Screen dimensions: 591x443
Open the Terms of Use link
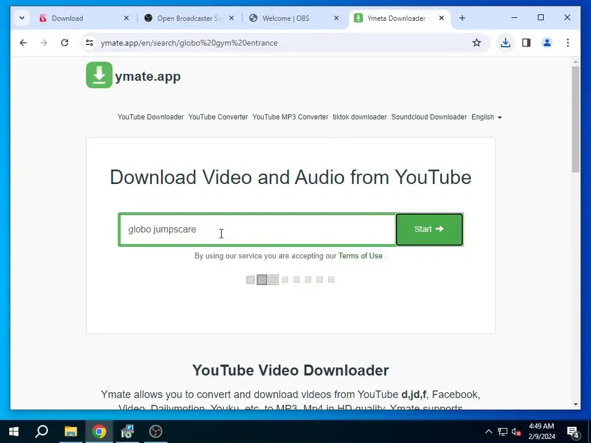tap(360, 256)
